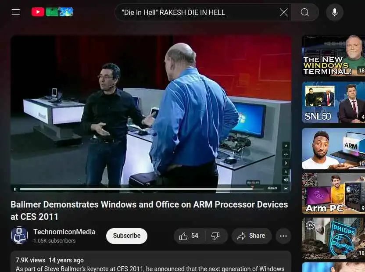
Task: Dislike the video with thumbs-down
Action: 216,236
